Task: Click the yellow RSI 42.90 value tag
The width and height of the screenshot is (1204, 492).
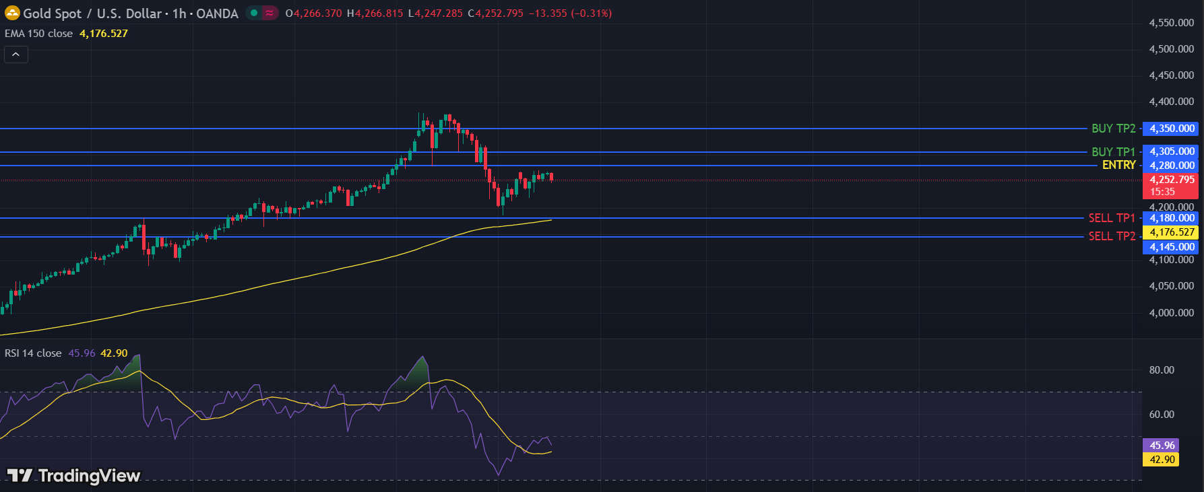Action: click(x=1162, y=460)
